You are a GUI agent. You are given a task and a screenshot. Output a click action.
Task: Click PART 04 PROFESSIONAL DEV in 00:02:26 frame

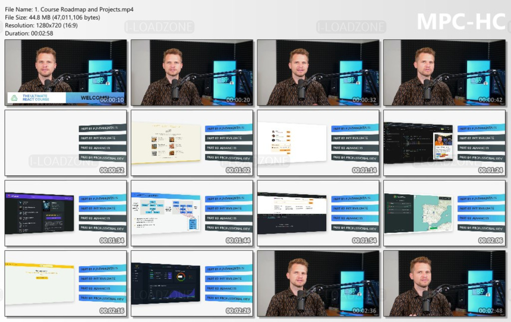point(229,298)
